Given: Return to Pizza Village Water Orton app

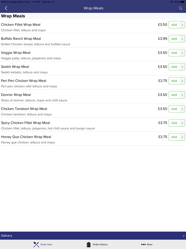Looking at the screenshot, I should click(x=15, y=2).
